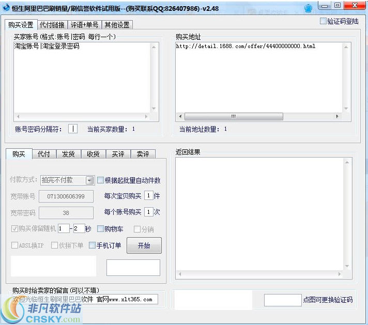This screenshot has height=325, width=368.
Task: Click maximum stay seconds field
Action: (79, 228)
